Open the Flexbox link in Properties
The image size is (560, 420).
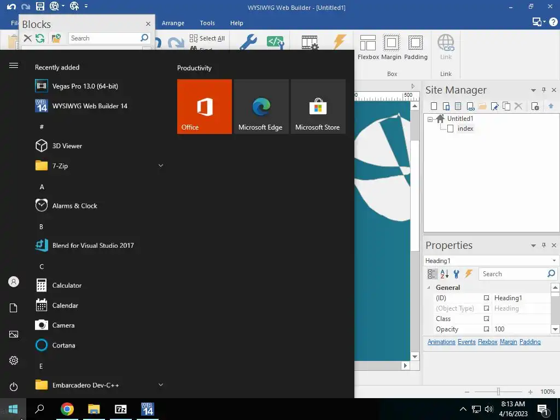tap(488, 342)
